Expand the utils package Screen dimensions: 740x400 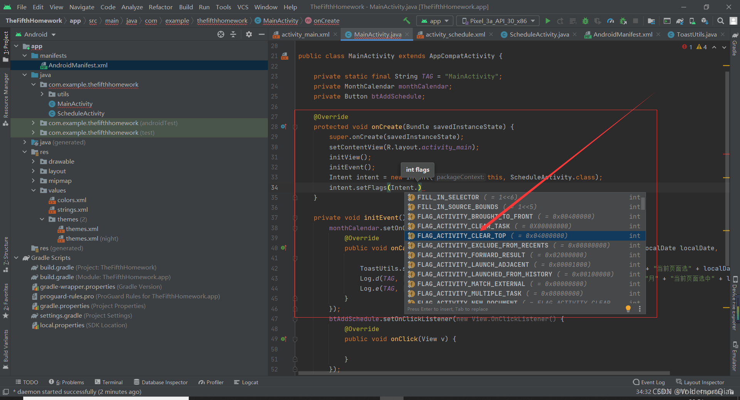tap(42, 94)
